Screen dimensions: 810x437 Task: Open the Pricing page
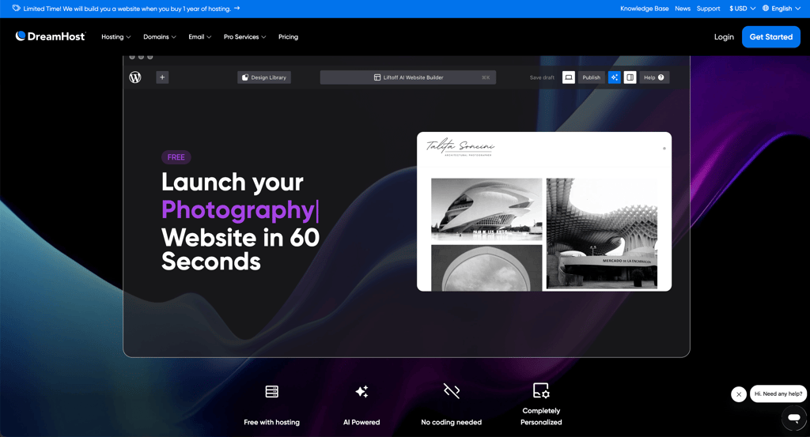tap(288, 36)
